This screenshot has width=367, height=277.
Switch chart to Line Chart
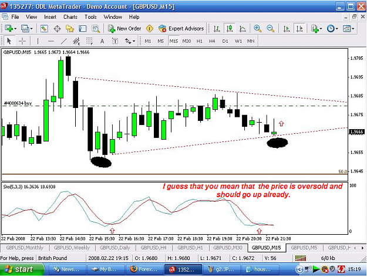click(243, 29)
